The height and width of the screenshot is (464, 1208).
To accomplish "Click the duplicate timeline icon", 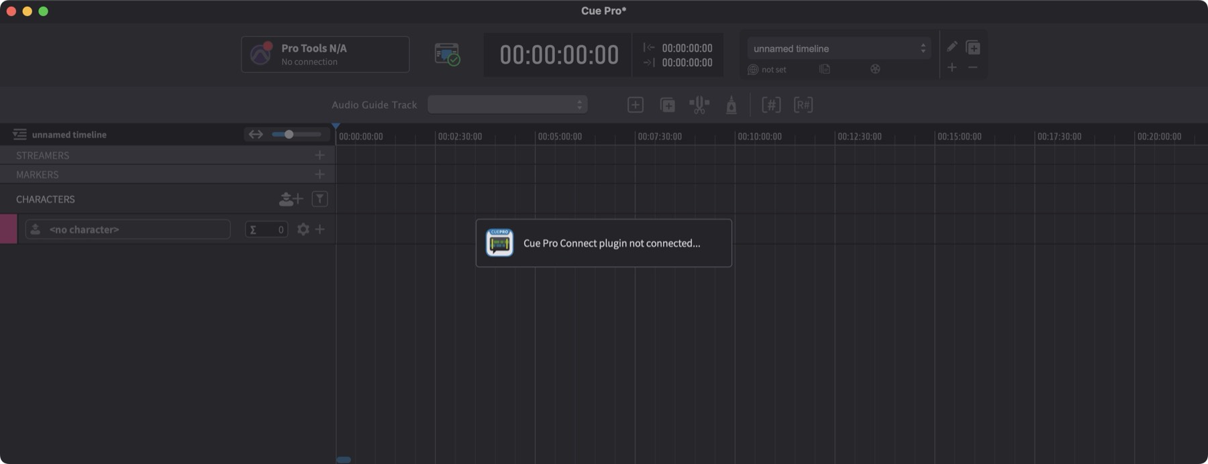I will pyautogui.click(x=973, y=48).
